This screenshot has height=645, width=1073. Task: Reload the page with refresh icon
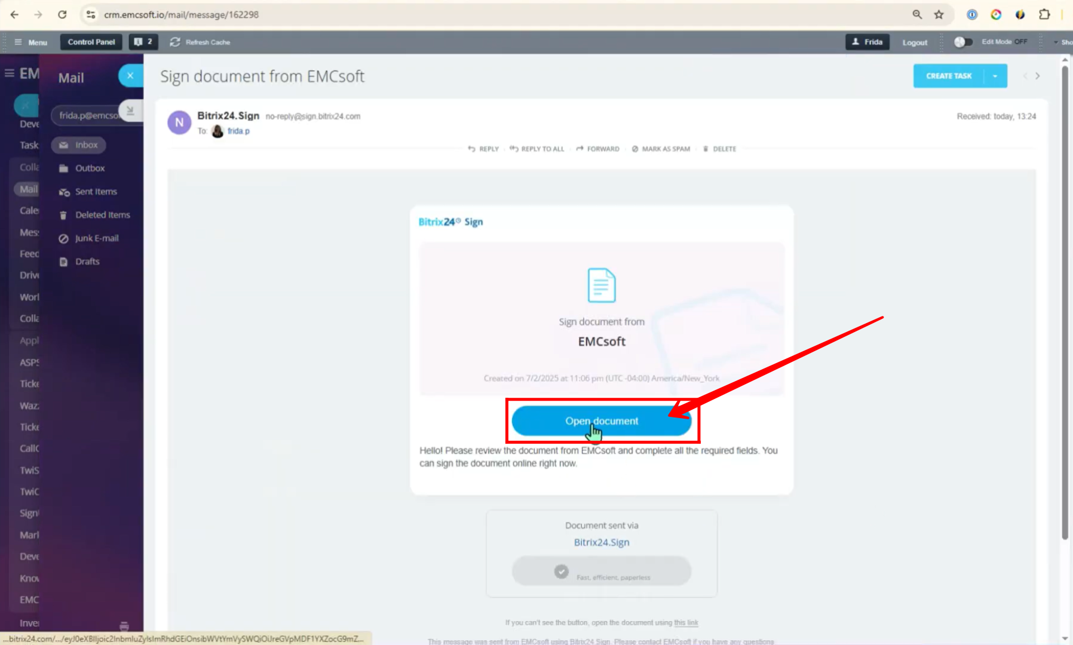coord(62,14)
